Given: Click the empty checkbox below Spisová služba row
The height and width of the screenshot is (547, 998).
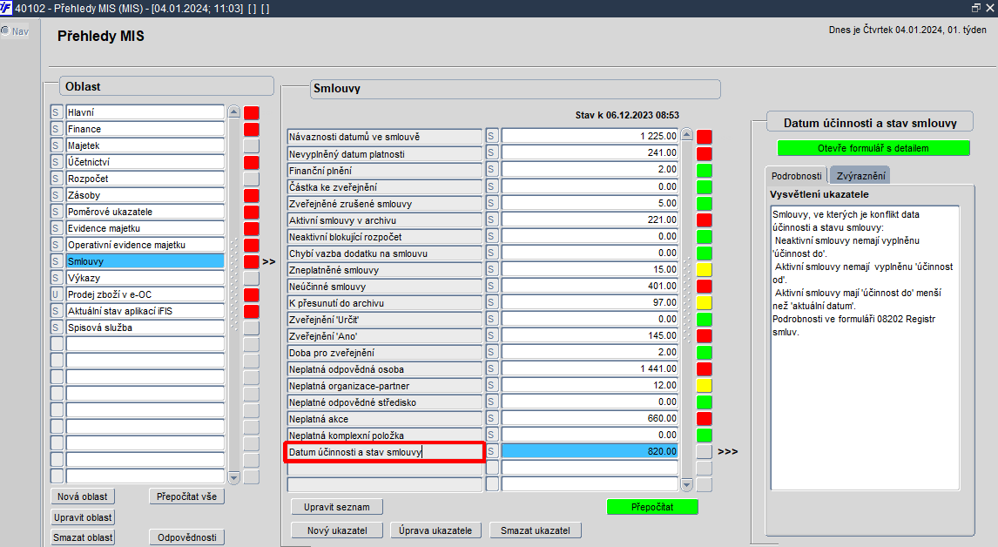Looking at the screenshot, I should pos(56,345).
